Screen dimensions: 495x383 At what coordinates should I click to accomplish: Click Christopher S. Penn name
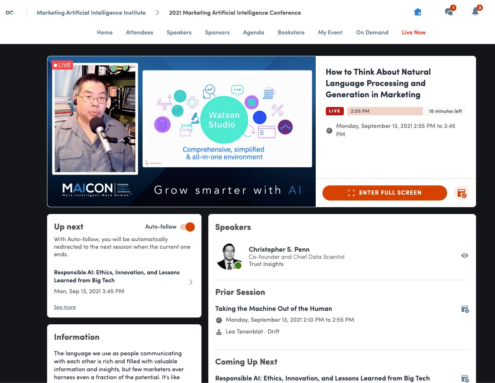[x=279, y=249]
